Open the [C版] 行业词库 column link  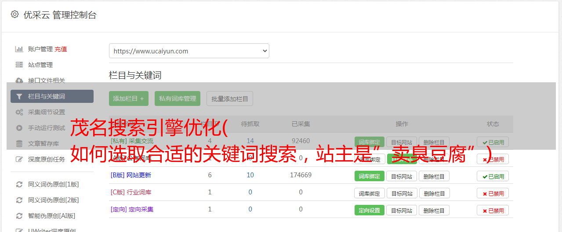point(131,192)
